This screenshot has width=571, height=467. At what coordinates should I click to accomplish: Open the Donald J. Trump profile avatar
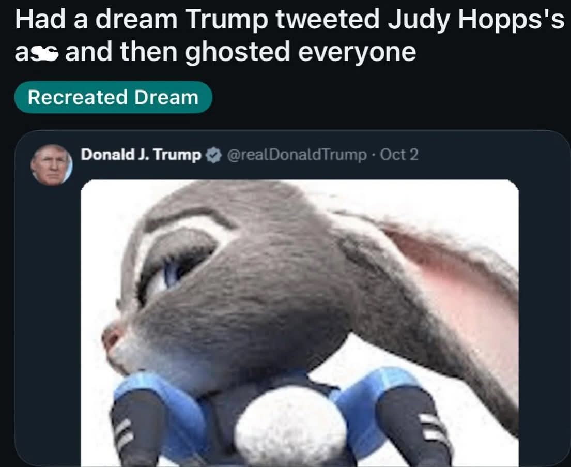tap(51, 165)
